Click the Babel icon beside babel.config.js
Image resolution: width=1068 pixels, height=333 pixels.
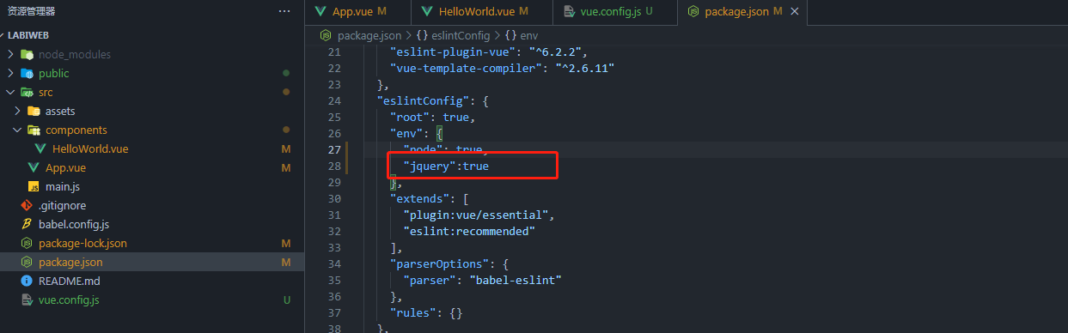[x=27, y=224]
